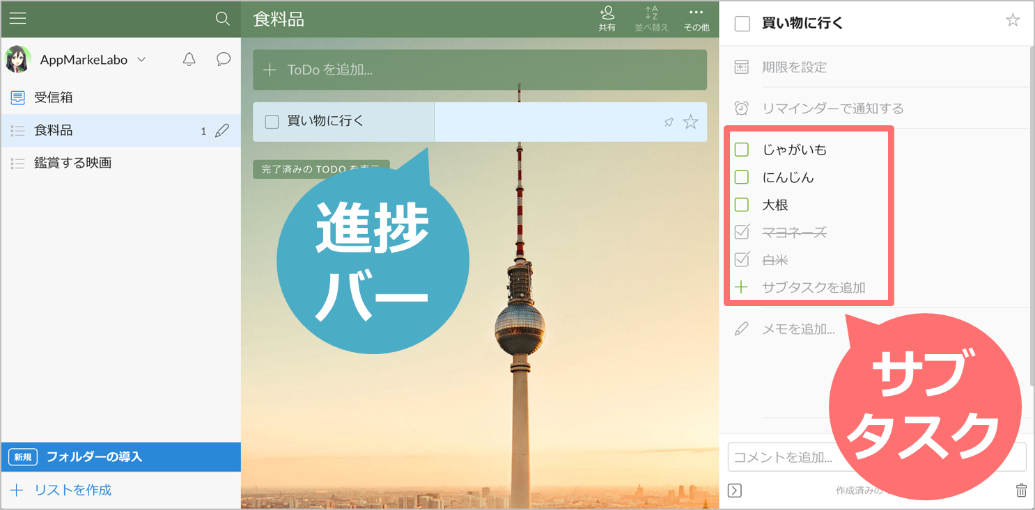Open the その他 more options menu
1035x510 pixels.
click(x=697, y=19)
